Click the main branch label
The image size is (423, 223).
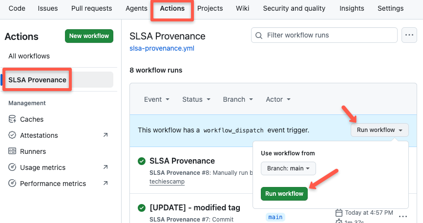click(275, 217)
